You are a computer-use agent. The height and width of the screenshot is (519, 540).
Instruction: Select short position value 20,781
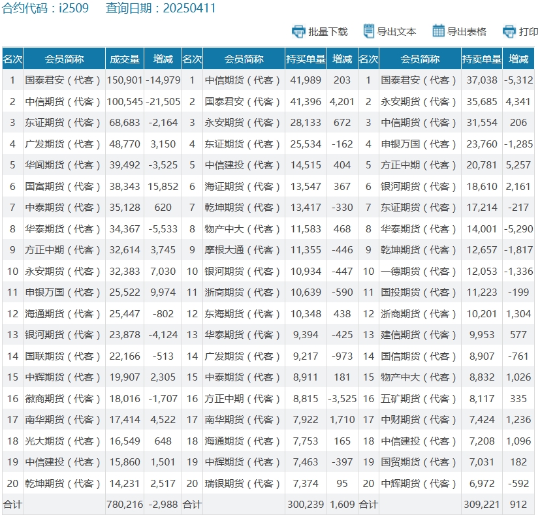[x=482, y=165]
